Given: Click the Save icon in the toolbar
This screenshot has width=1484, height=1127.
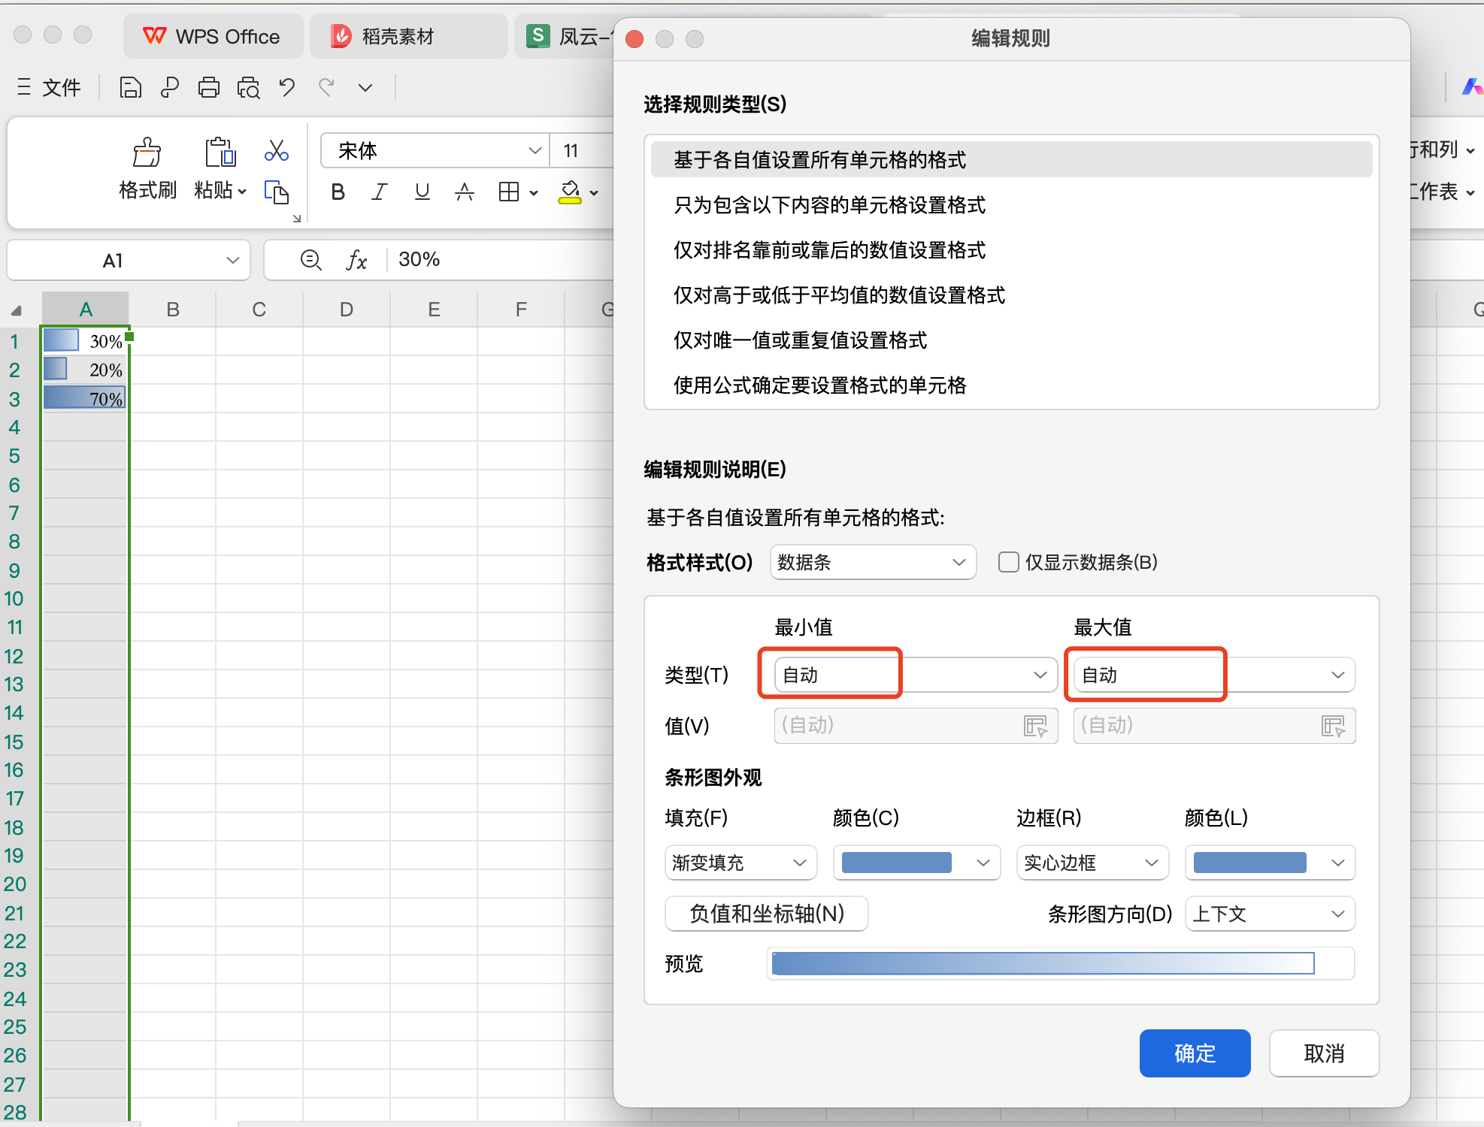Looking at the screenshot, I should click(x=130, y=87).
